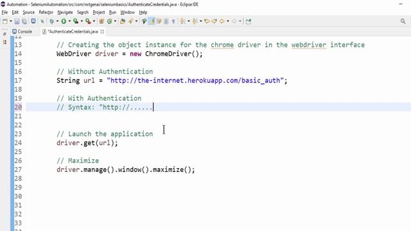The height and width of the screenshot is (231, 411).
Task: Click the Save All icon
Action: [x=24, y=21]
